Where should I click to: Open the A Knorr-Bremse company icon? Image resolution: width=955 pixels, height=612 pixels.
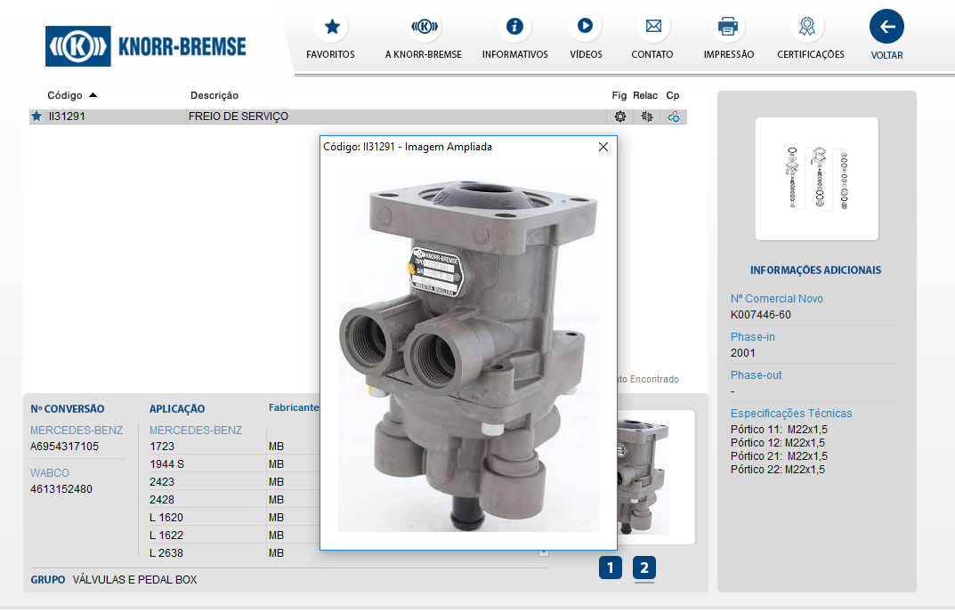pos(424,27)
